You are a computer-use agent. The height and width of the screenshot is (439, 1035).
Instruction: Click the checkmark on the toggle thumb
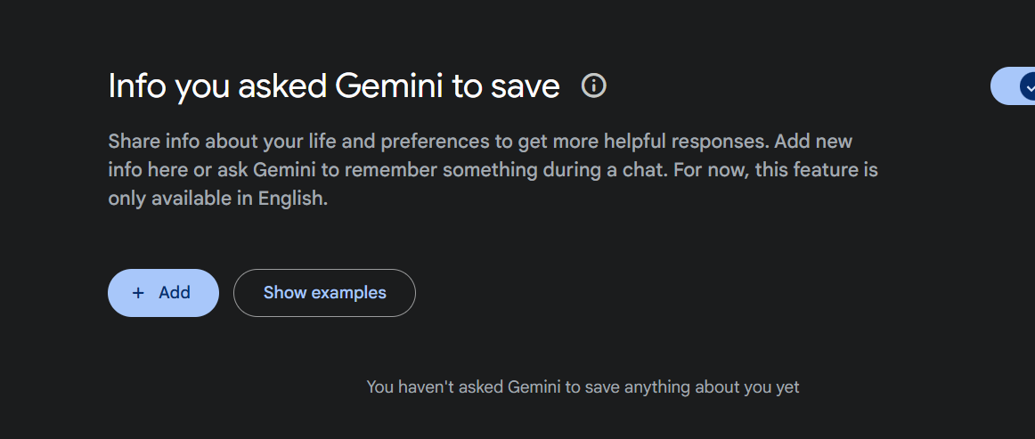point(1030,86)
